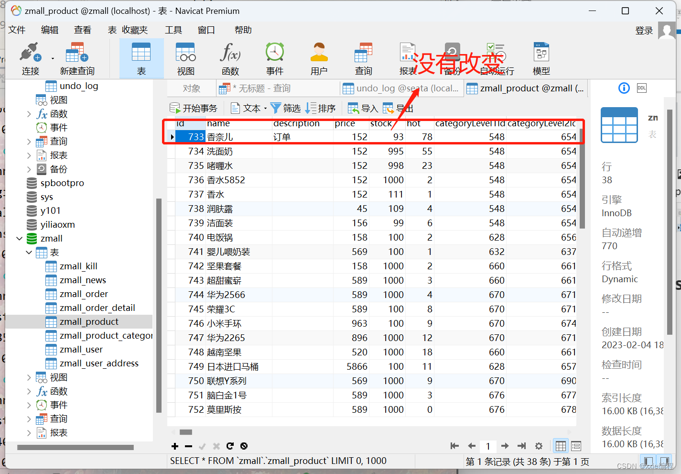Open the 函数 function toolbar icon
The width and height of the screenshot is (681, 474).
[x=230, y=58]
